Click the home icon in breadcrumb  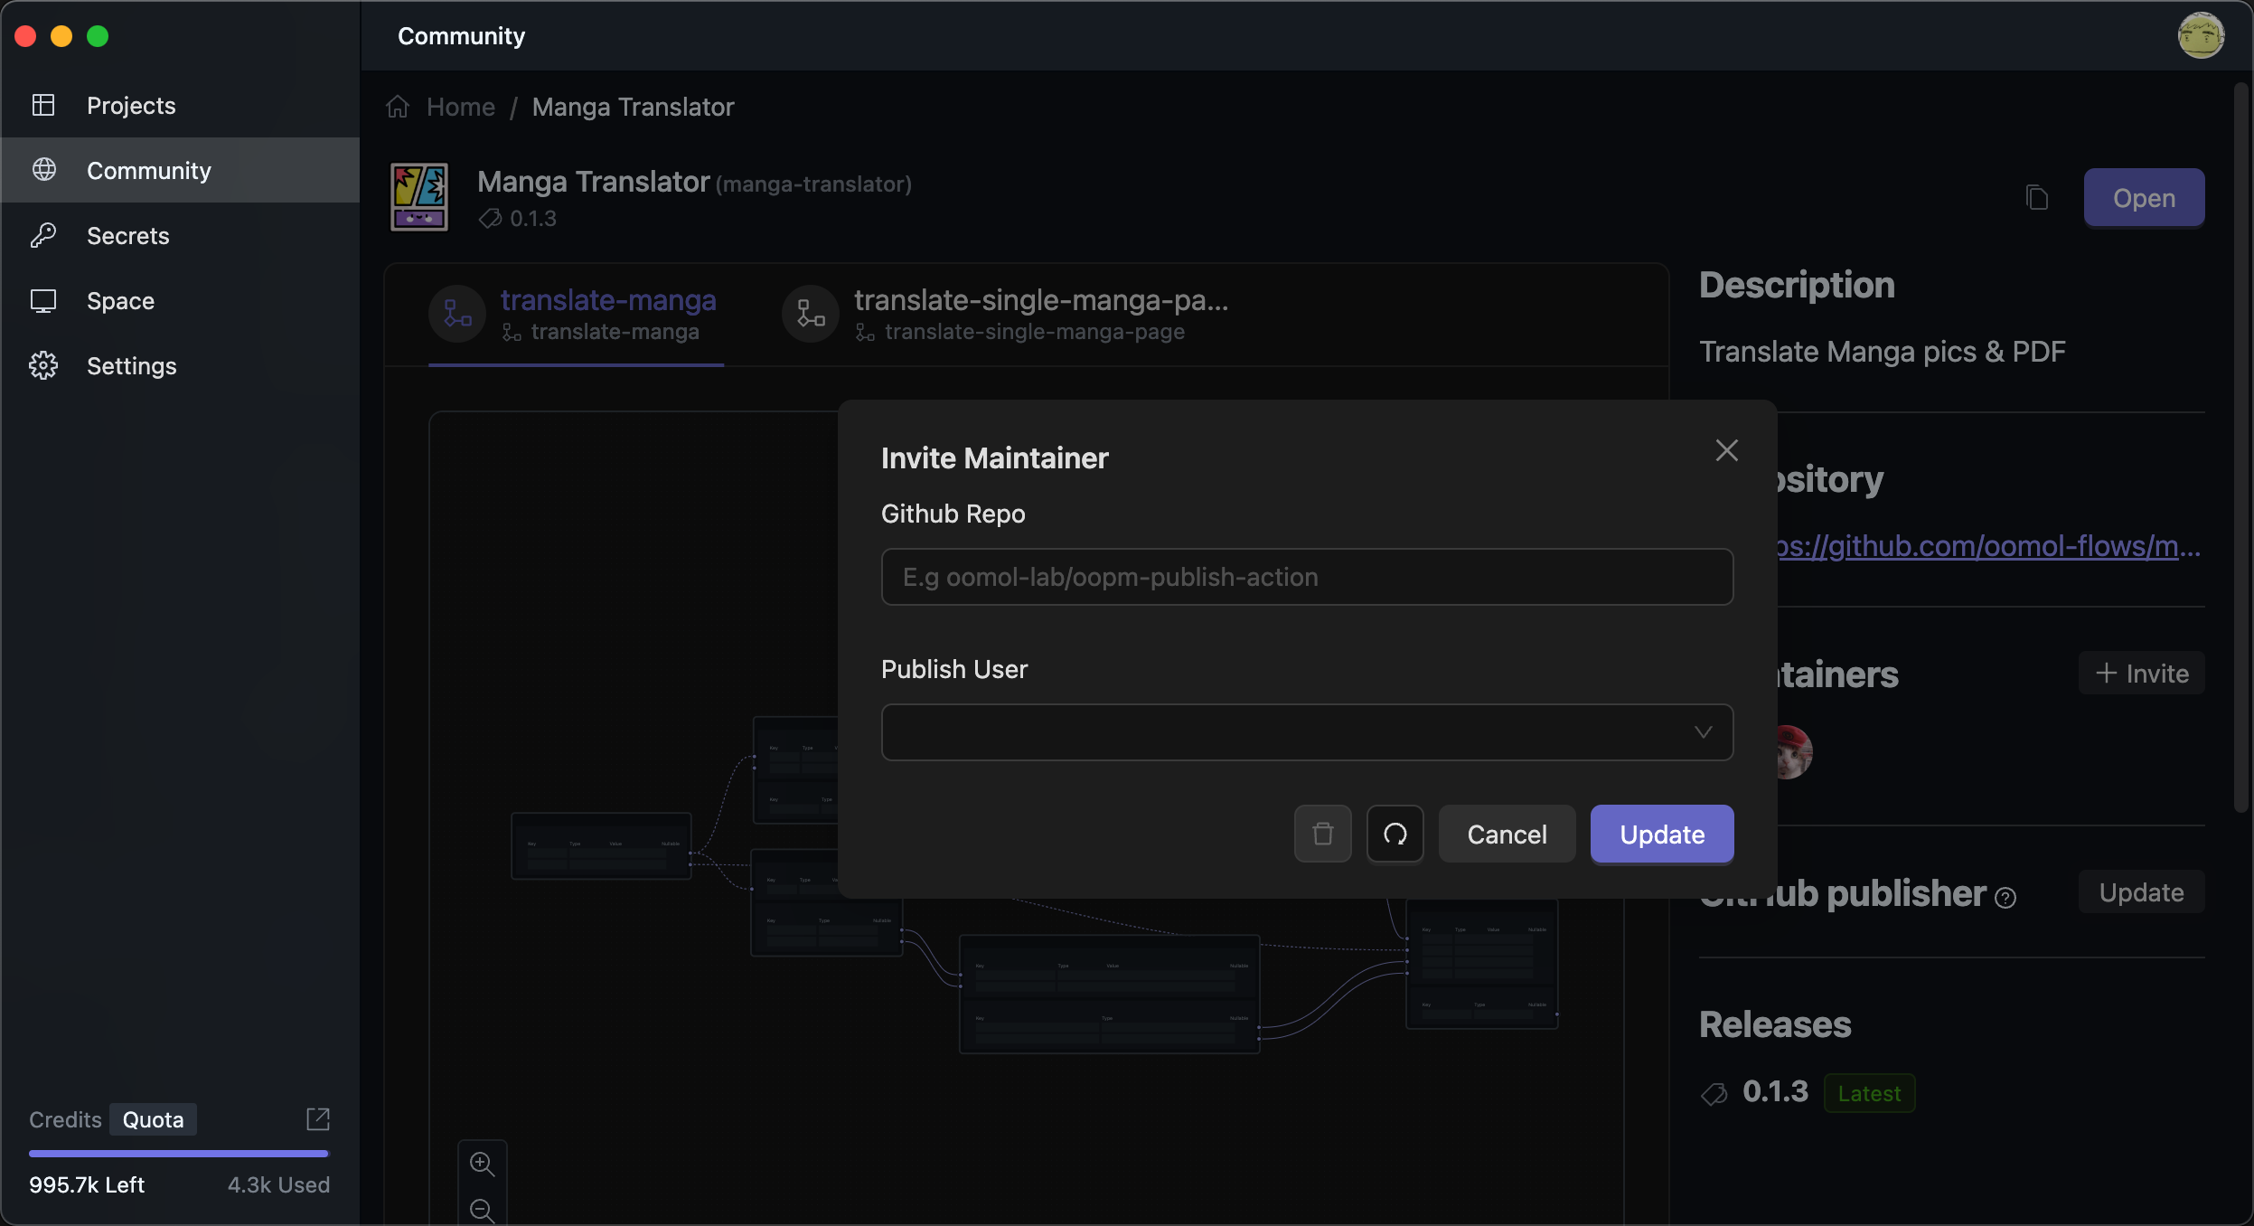(x=398, y=107)
